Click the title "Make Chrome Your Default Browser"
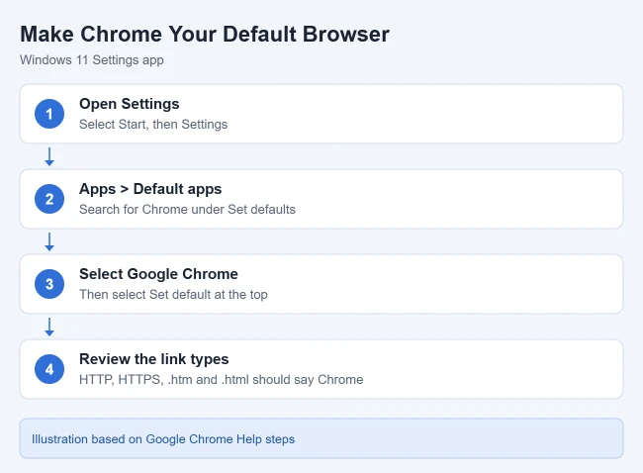Image resolution: width=643 pixels, height=473 pixels. [x=205, y=34]
